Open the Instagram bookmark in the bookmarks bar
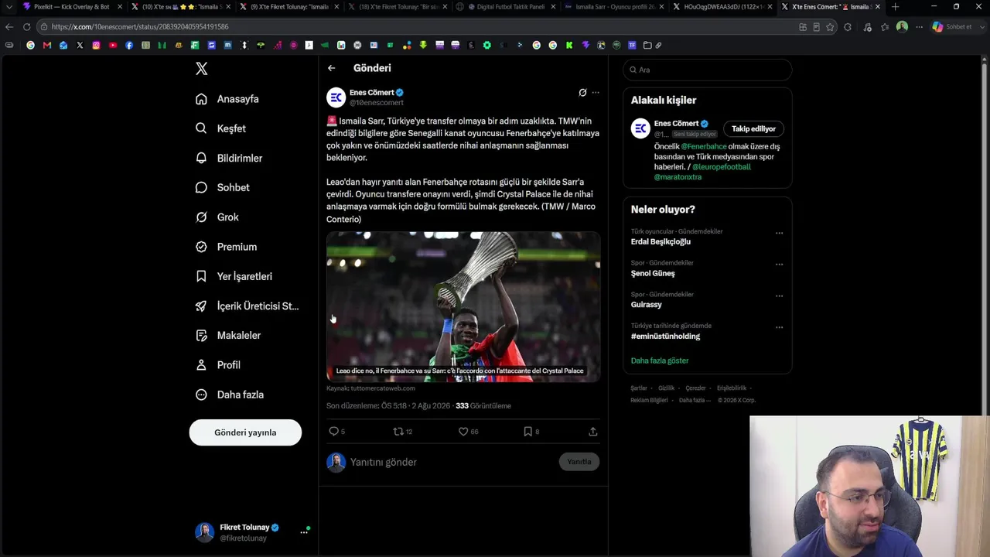 point(96,45)
